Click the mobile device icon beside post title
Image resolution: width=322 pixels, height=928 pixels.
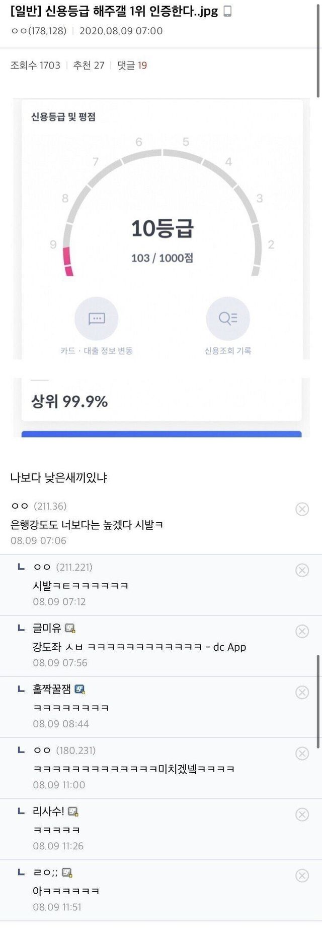(227, 11)
